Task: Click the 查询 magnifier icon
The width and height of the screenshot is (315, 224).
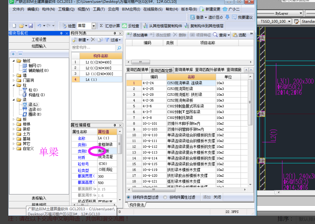Action: [215, 35]
